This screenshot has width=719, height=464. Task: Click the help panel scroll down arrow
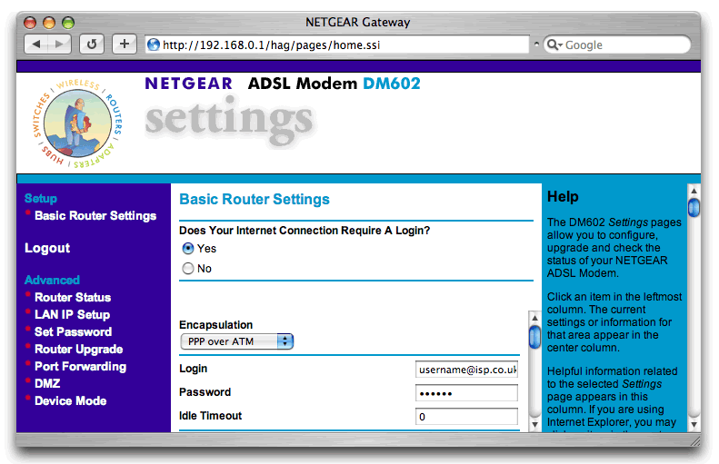click(x=694, y=423)
